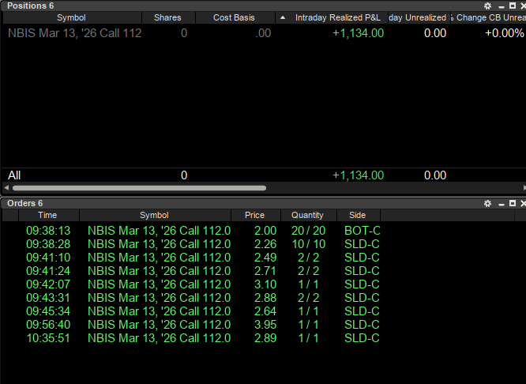Screen dimensions: 526x384
Task: Click the +0.00% change value in NBIS row
Action: (x=505, y=33)
